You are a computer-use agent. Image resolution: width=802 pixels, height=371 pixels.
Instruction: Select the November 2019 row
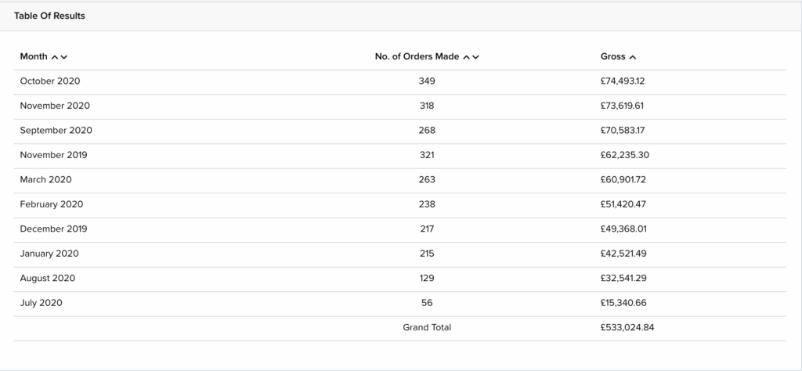coord(400,155)
